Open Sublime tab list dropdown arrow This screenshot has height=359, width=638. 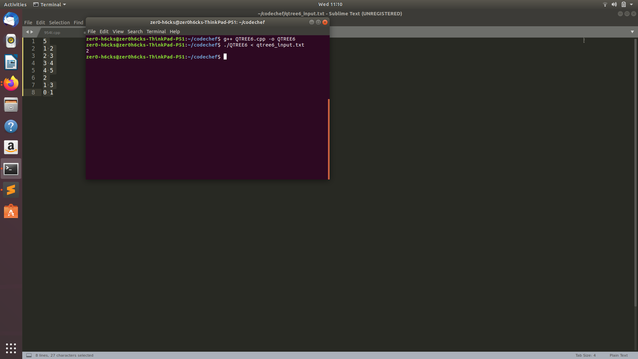tap(632, 32)
